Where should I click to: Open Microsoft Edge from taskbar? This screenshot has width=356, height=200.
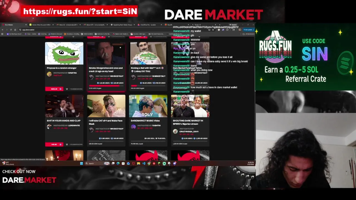(118, 163)
